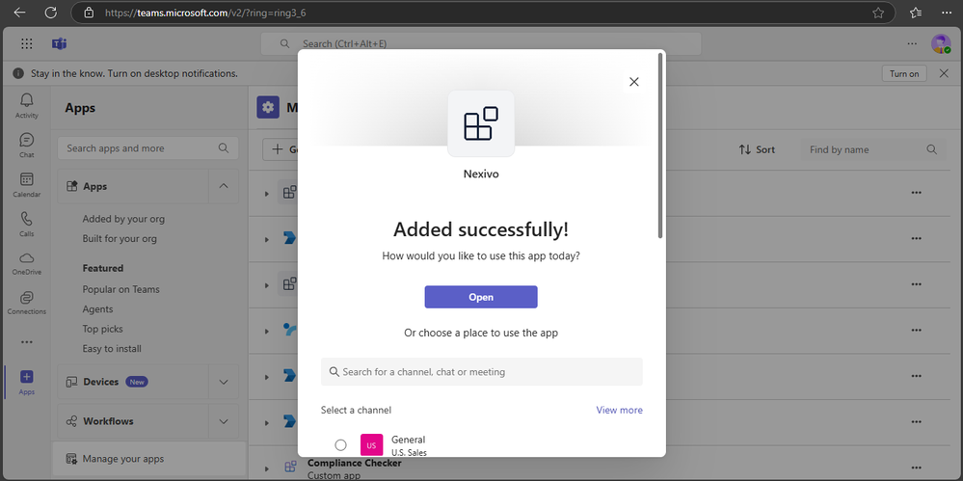
Task: Expand the Compliance Checker row triangle
Action: point(267,468)
